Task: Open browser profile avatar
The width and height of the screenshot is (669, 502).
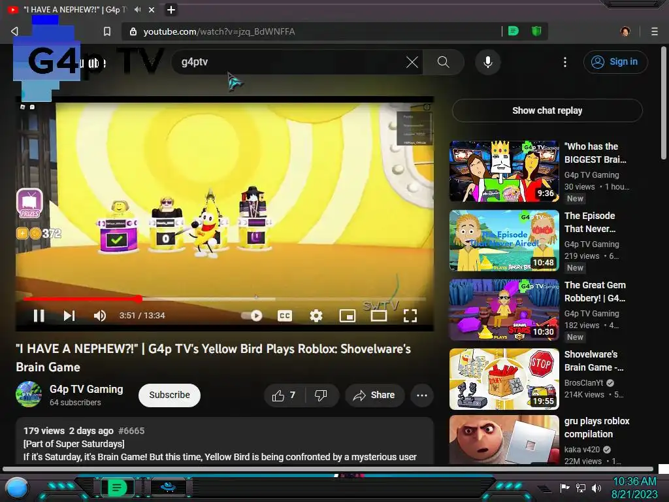Action: tap(625, 31)
